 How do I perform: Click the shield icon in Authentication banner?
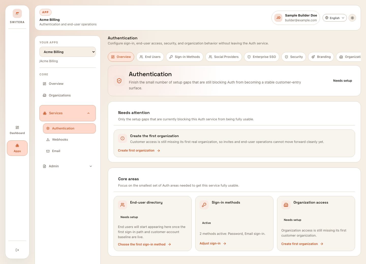point(119,81)
